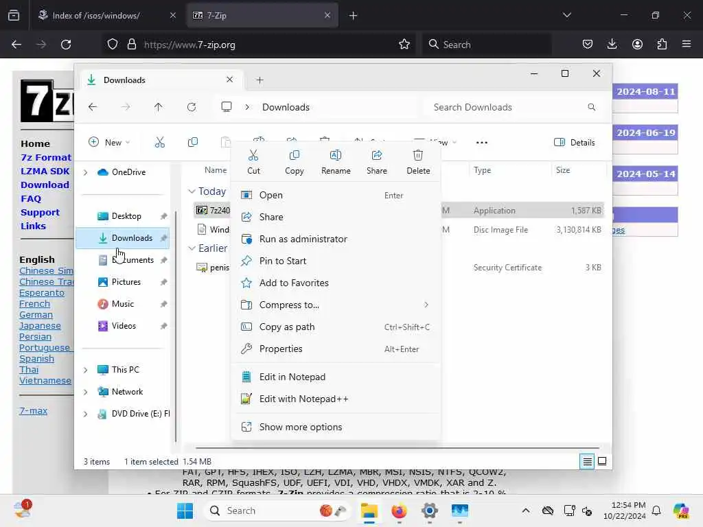Expand Compress to submenu arrow

pyautogui.click(x=426, y=305)
